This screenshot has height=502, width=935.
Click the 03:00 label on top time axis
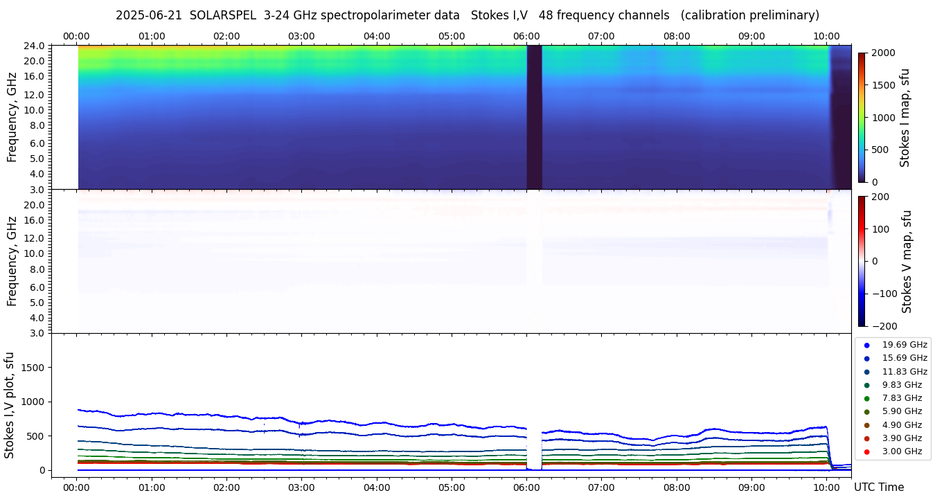301,36
